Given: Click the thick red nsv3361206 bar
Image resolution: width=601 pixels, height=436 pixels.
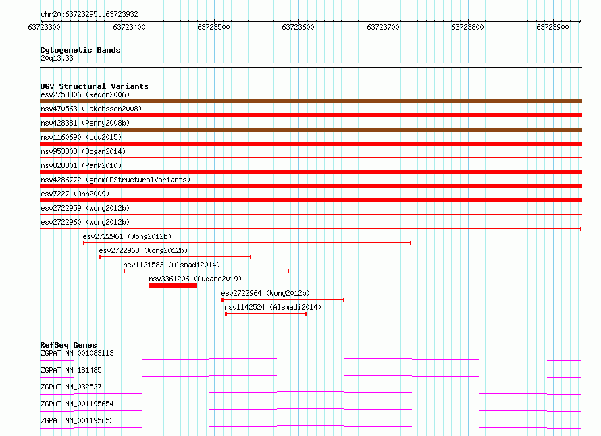Looking at the screenshot, I should point(174,285).
